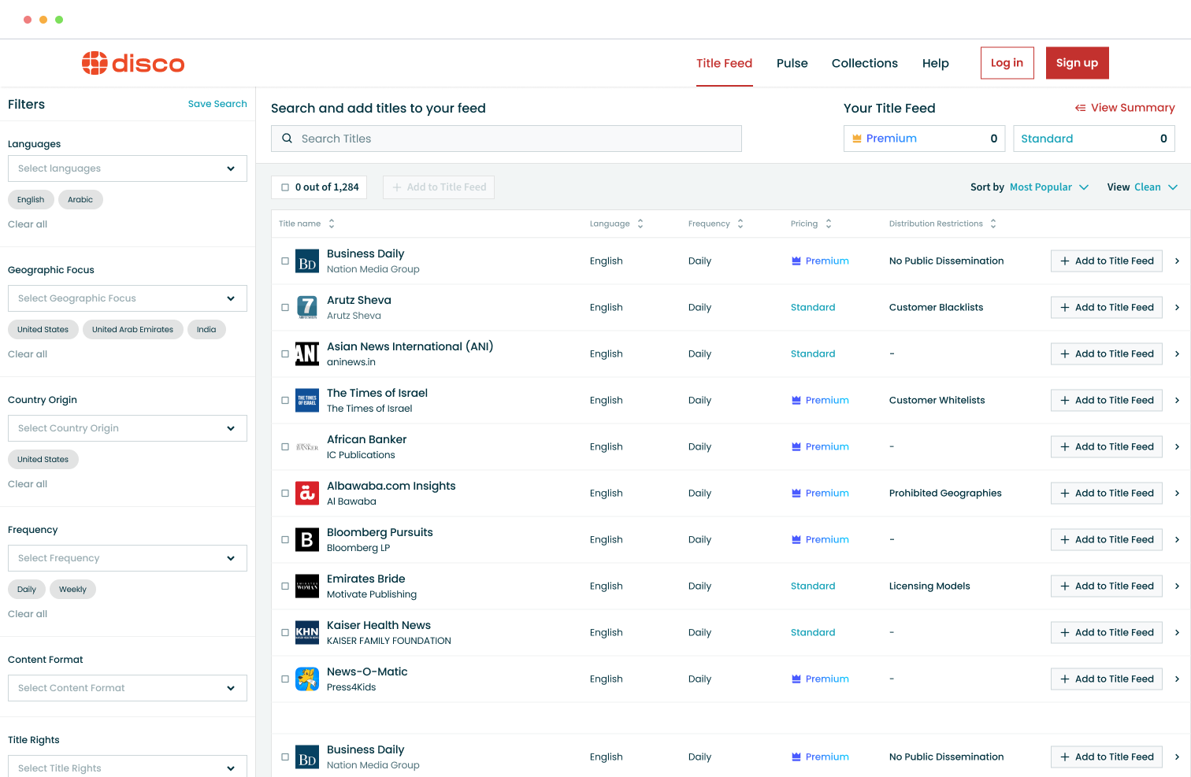This screenshot has width=1191, height=777.
Task: Click the News-O-Matic logo icon
Action: coord(307,679)
